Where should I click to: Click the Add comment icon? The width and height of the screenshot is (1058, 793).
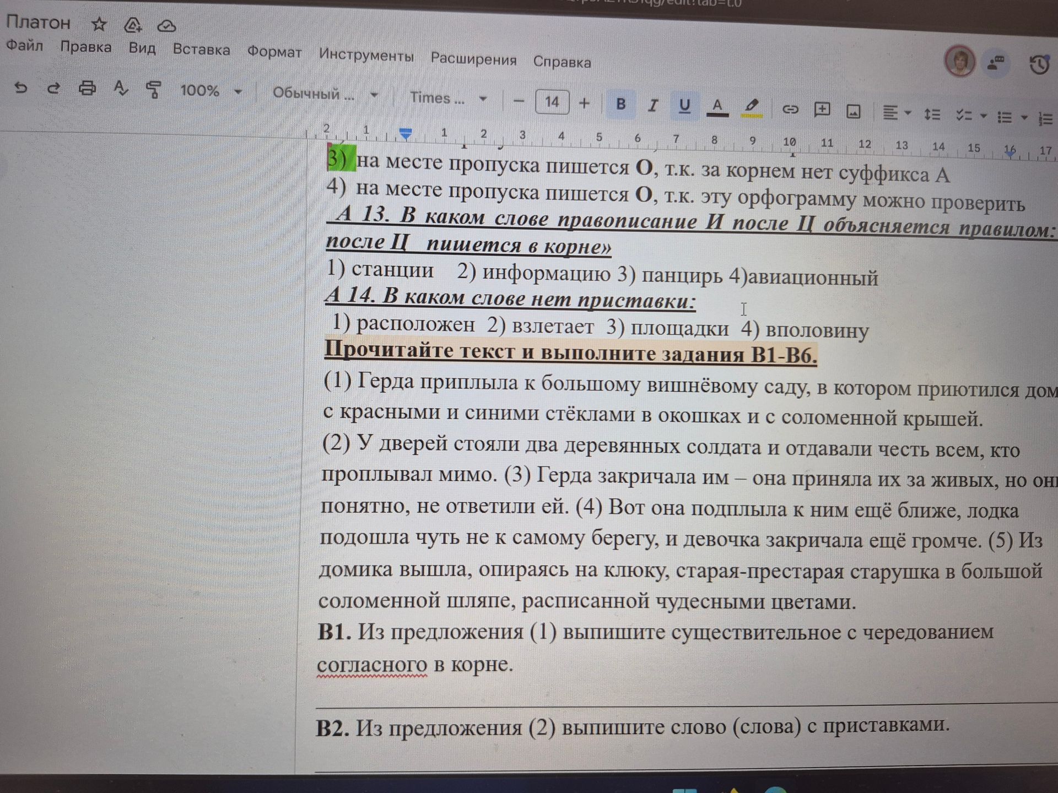click(x=822, y=110)
